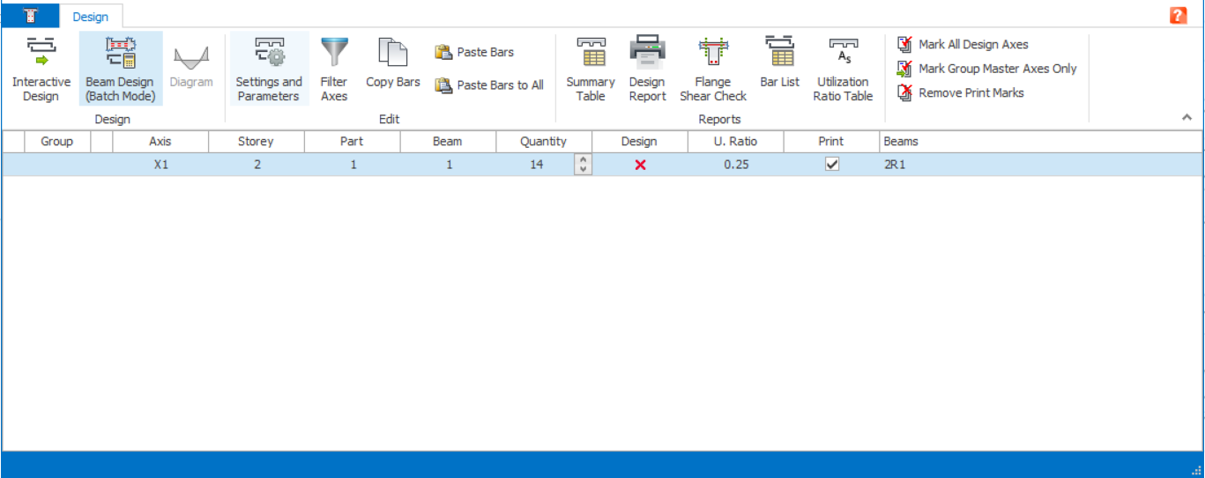This screenshot has height=478, width=1205.
Task: Adjust the Quantity spinner for row X1
Action: [583, 165]
